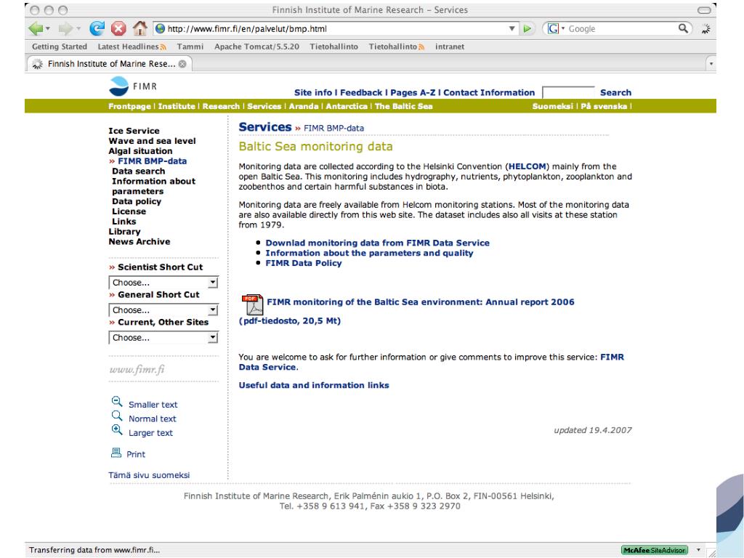Open The Baltic Sea navigation item

pos(404,106)
